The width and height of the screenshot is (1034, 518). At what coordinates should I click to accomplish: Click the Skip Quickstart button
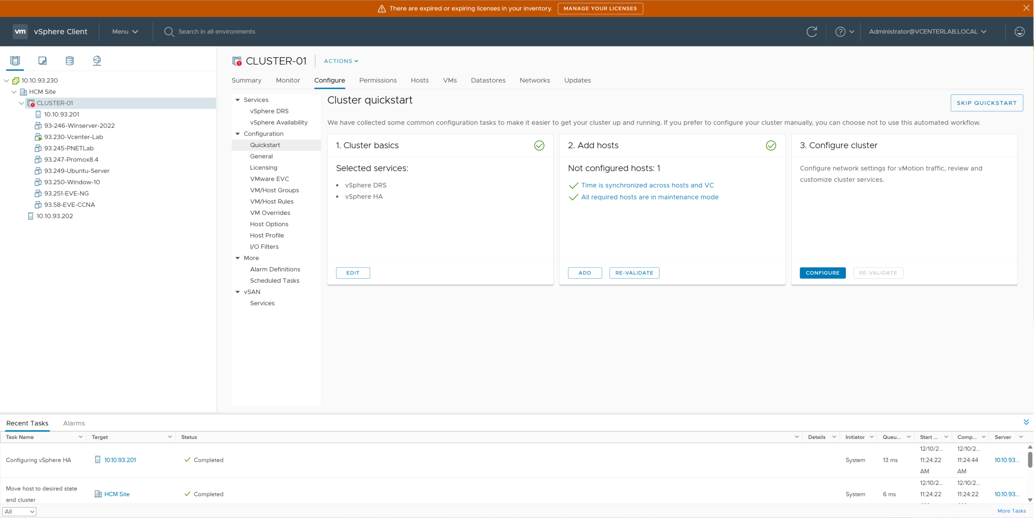(986, 103)
